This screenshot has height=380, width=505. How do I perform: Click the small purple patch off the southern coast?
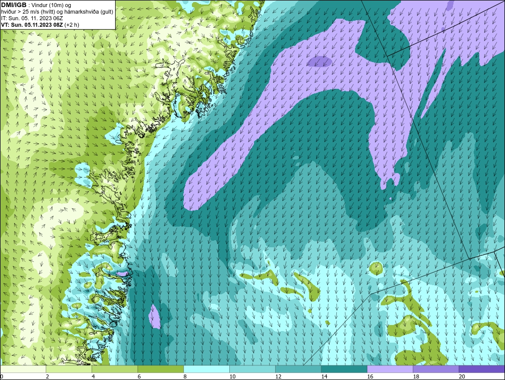[x=155, y=316]
